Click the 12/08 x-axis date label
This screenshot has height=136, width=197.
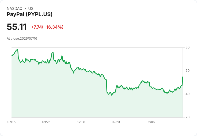pos(81,122)
